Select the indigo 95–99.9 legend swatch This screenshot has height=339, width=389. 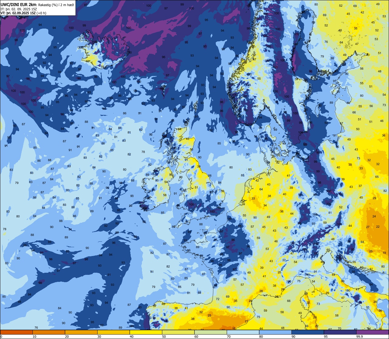tap(340, 332)
